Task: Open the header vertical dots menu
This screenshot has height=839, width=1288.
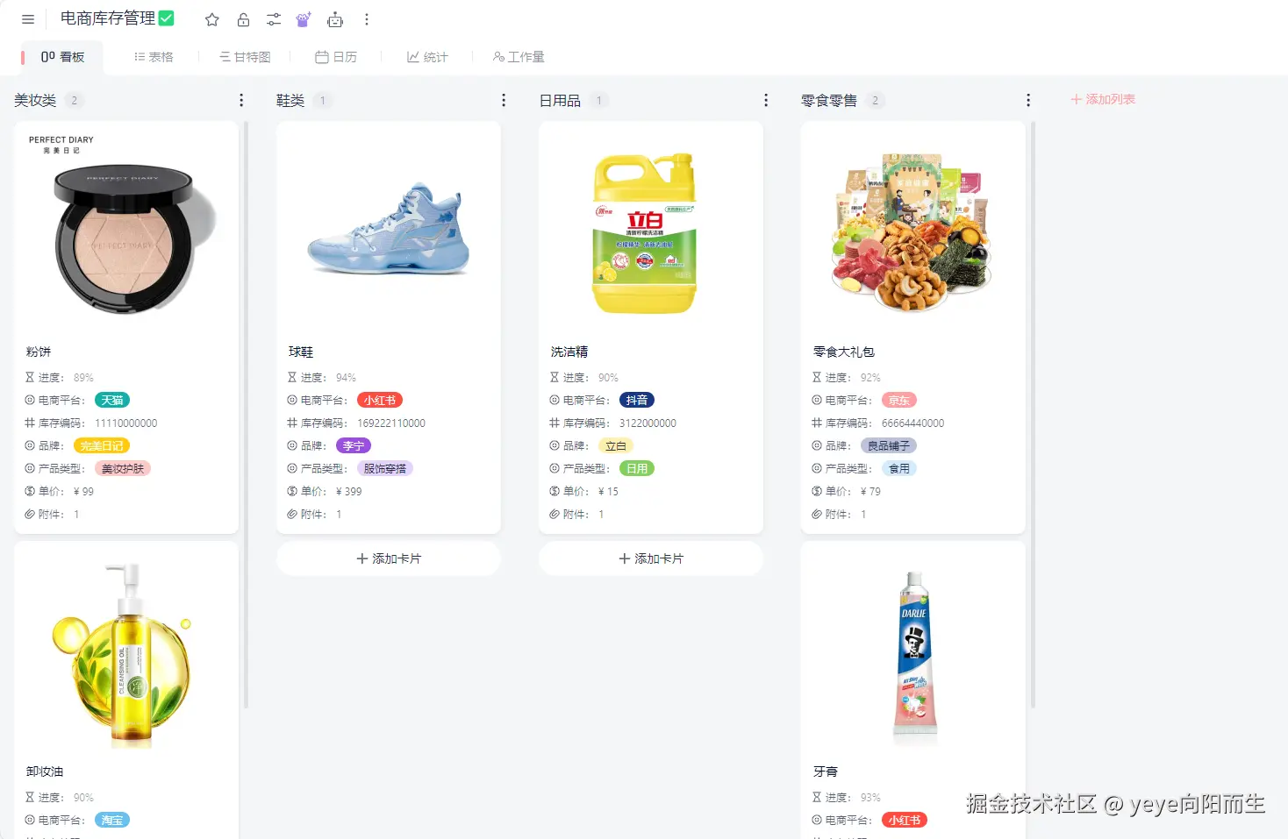Action: [367, 19]
